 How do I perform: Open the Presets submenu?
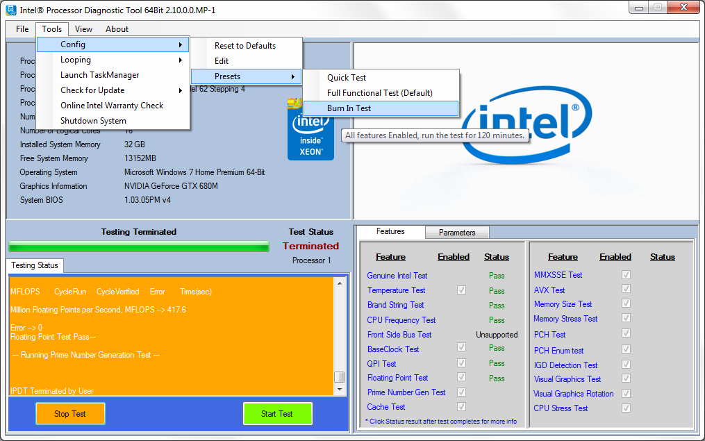247,76
